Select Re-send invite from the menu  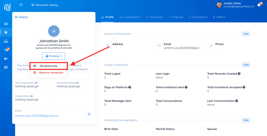tap(49, 66)
